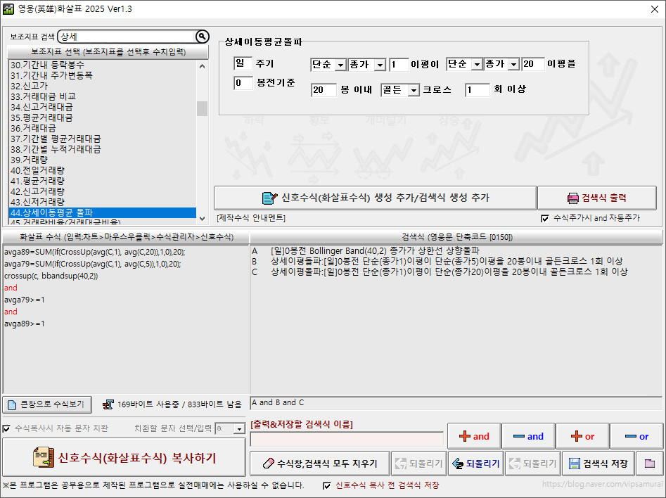
Task: Click the 출력&저장할 검색식 이름 input field
Action: (347, 439)
